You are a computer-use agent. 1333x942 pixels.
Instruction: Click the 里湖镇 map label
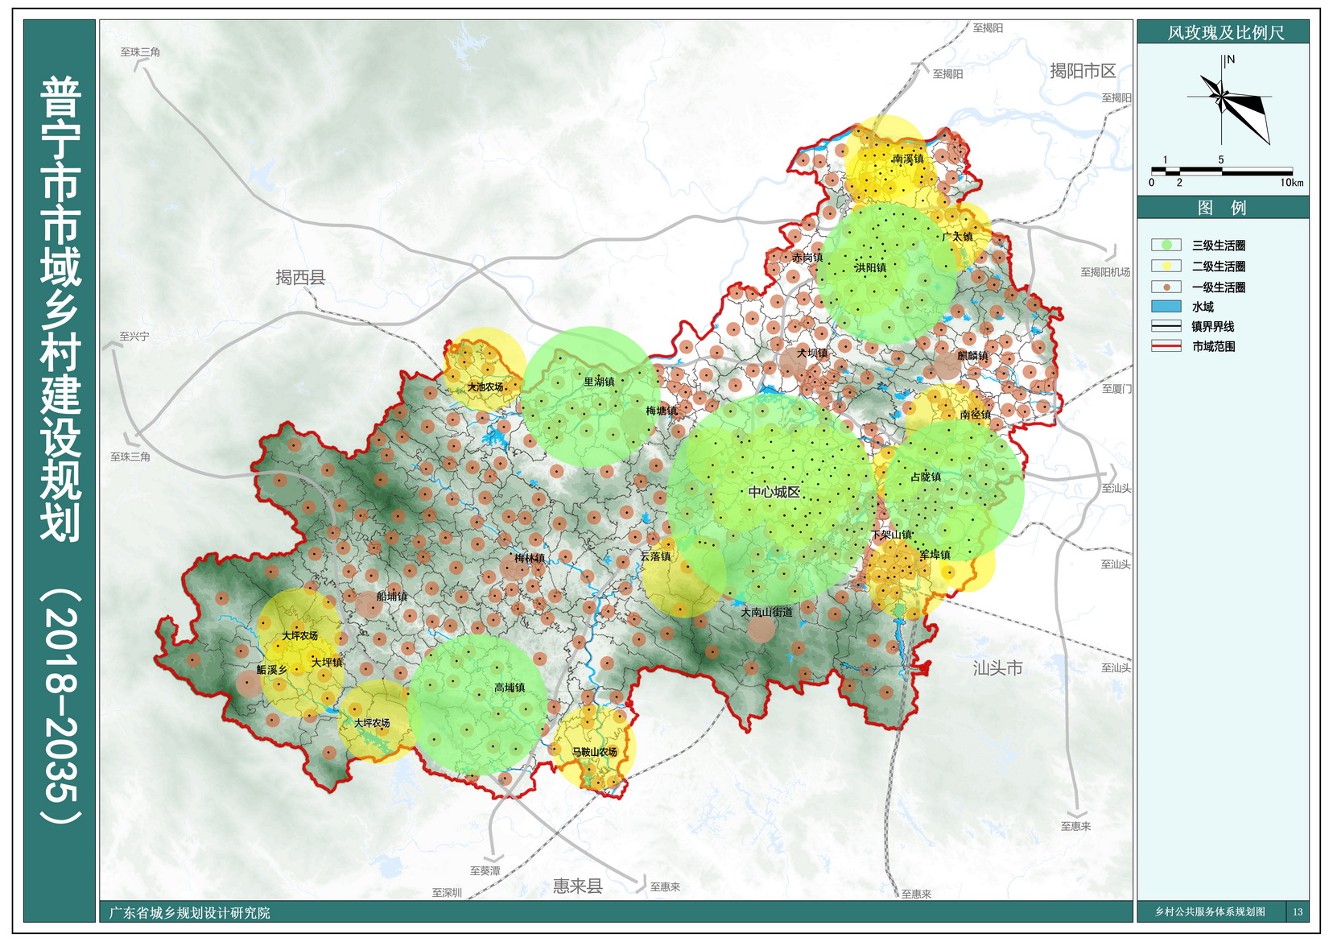[599, 382]
